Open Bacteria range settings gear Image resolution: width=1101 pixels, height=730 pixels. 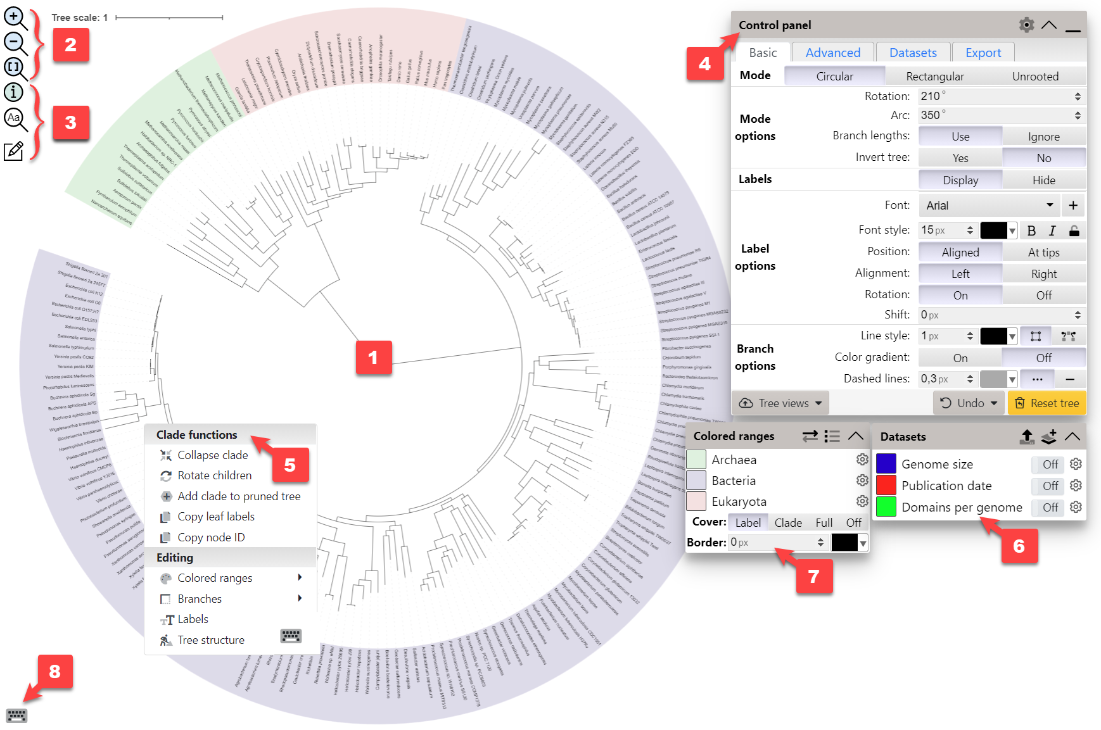coord(862,480)
